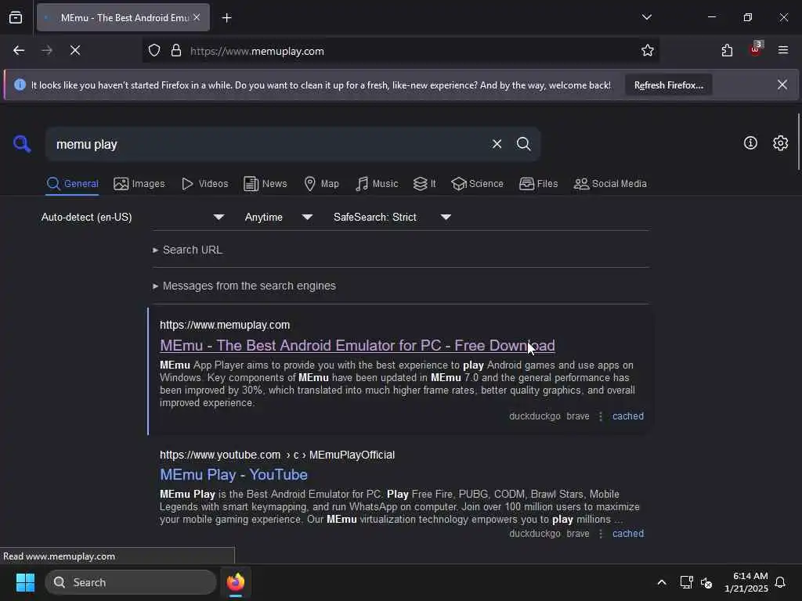
Task: Open more options dots for YouTube result
Action: (x=601, y=534)
